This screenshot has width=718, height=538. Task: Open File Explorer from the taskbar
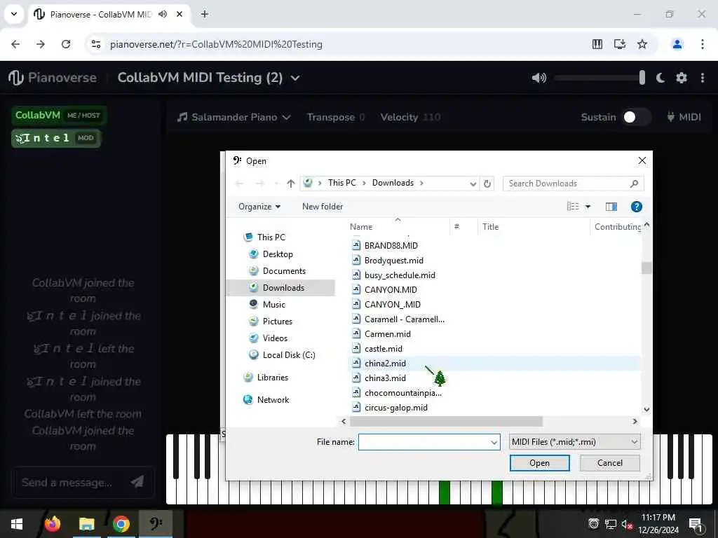click(x=86, y=523)
